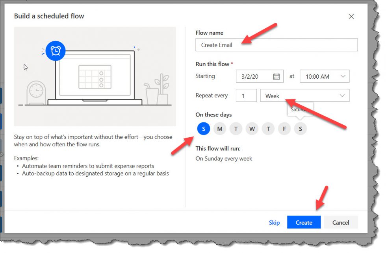Enable Wednesday for the schedule
The image size is (386, 253).
pos(252,128)
